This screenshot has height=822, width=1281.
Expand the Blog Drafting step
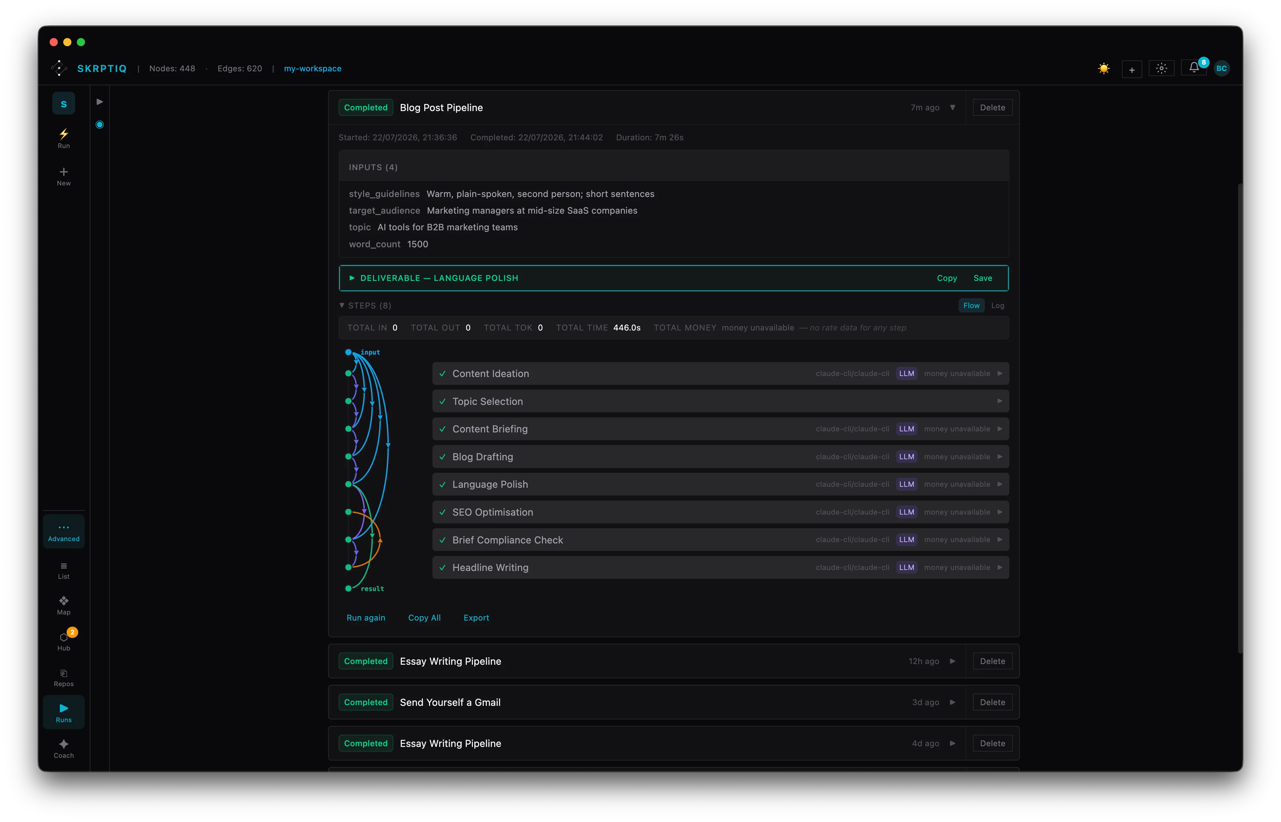[x=1000, y=457]
